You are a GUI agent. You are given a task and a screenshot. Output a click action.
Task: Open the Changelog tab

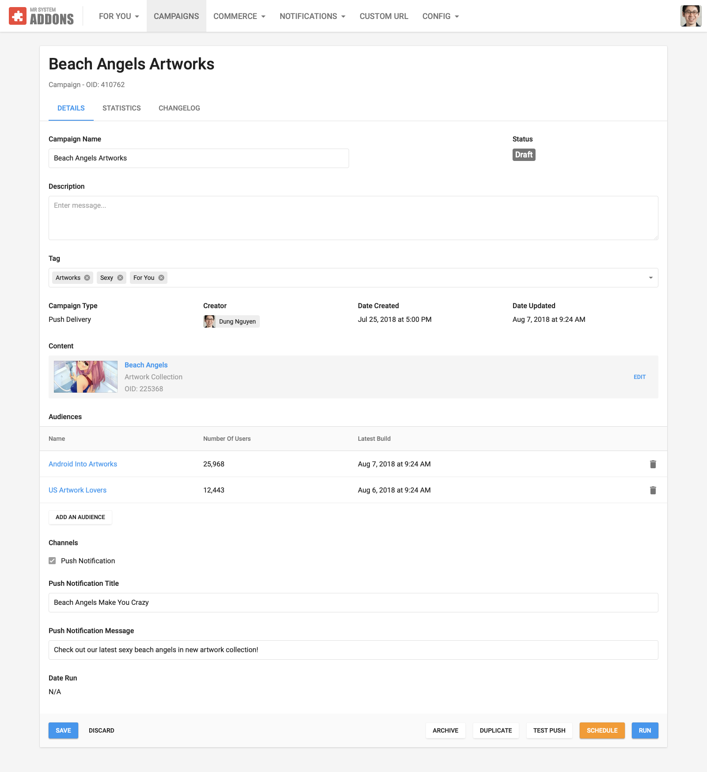pos(179,108)
